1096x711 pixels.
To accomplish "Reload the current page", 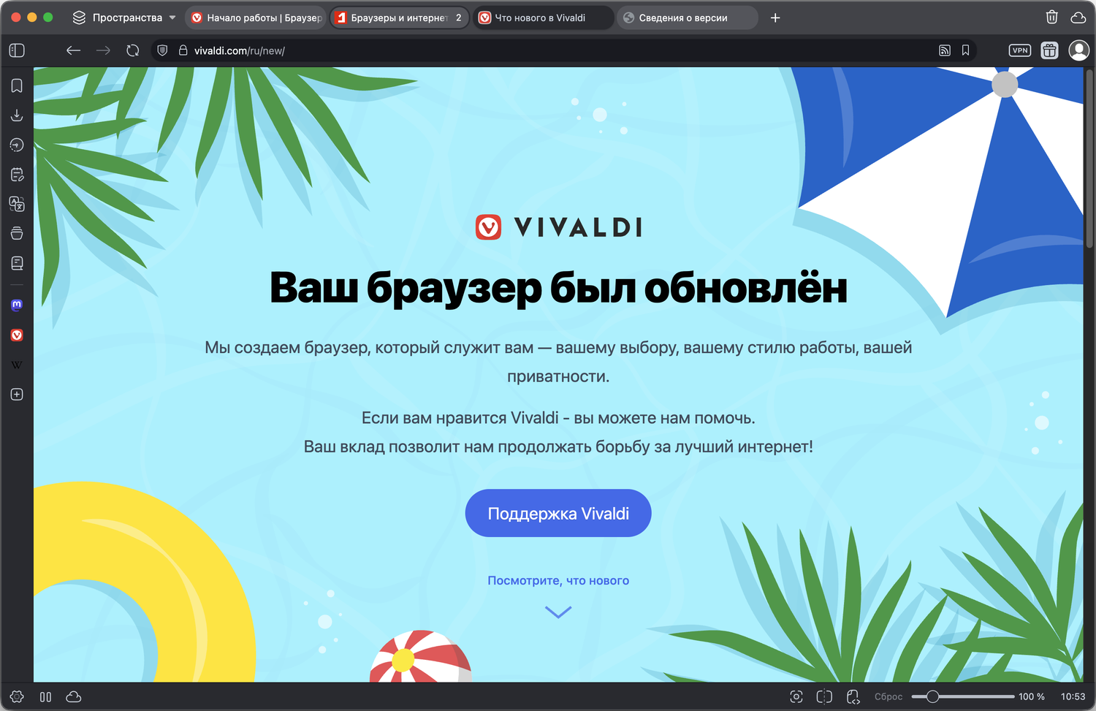I will (x=132, y=50).
